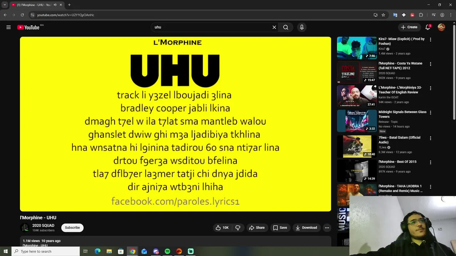Open a new browser tab
Screen dimensions: 456x256
pos(69,5)
